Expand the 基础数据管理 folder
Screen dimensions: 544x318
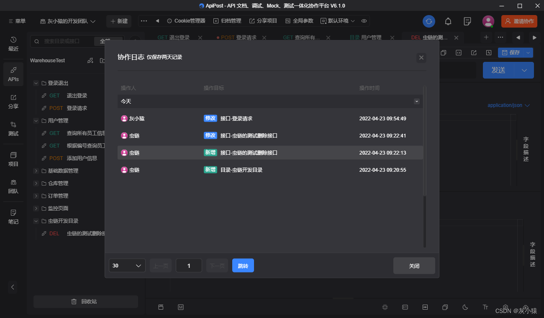click(x=36, y=171)
